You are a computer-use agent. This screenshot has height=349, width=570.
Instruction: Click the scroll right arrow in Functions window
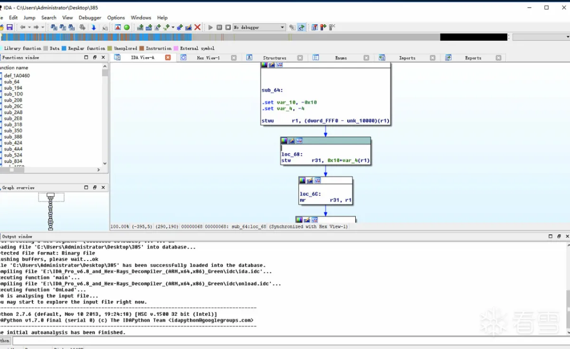tap(98, 170)
